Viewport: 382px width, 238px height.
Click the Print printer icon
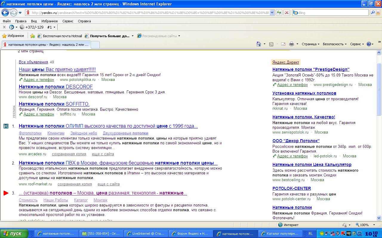click(292, 44)
